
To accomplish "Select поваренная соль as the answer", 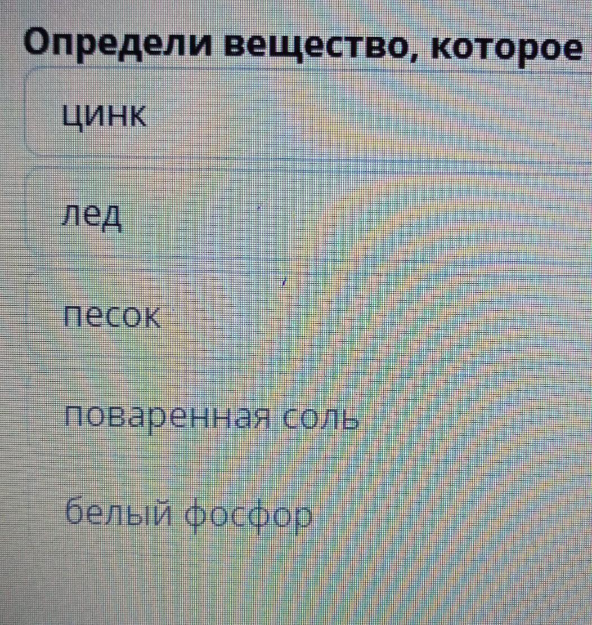I will (308, 417).
